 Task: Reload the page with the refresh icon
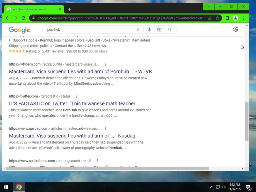click(23, 18)
